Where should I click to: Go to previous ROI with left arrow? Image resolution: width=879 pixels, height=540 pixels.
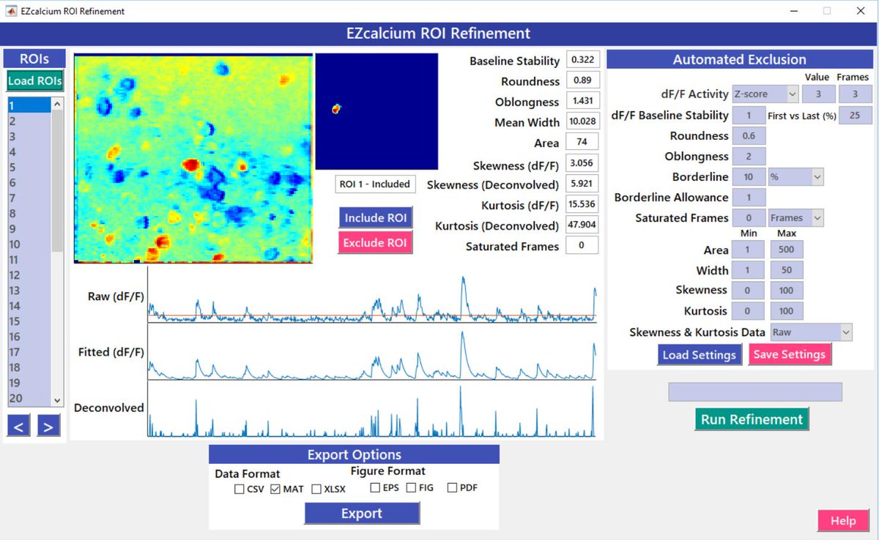point(18,425)
